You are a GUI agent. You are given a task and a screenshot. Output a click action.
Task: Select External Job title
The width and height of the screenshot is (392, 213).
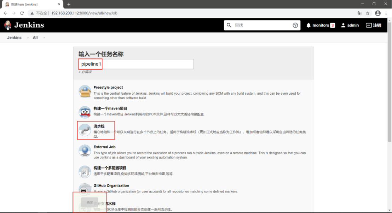(104, 147)
